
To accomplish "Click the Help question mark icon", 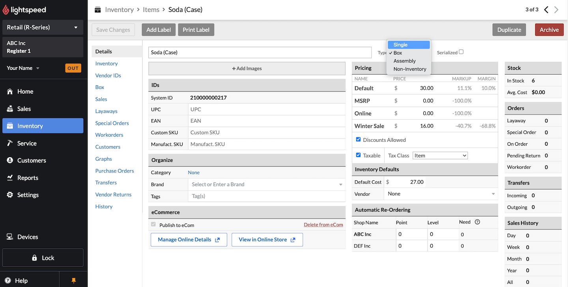I will [x=8, y=281].
